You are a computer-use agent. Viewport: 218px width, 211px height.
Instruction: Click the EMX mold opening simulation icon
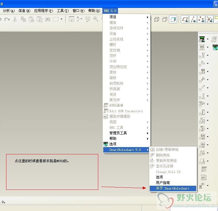204,178
